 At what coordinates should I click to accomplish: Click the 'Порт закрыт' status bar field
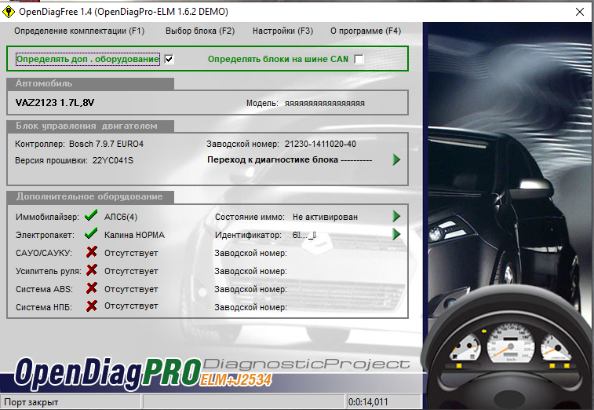[71, 402]
